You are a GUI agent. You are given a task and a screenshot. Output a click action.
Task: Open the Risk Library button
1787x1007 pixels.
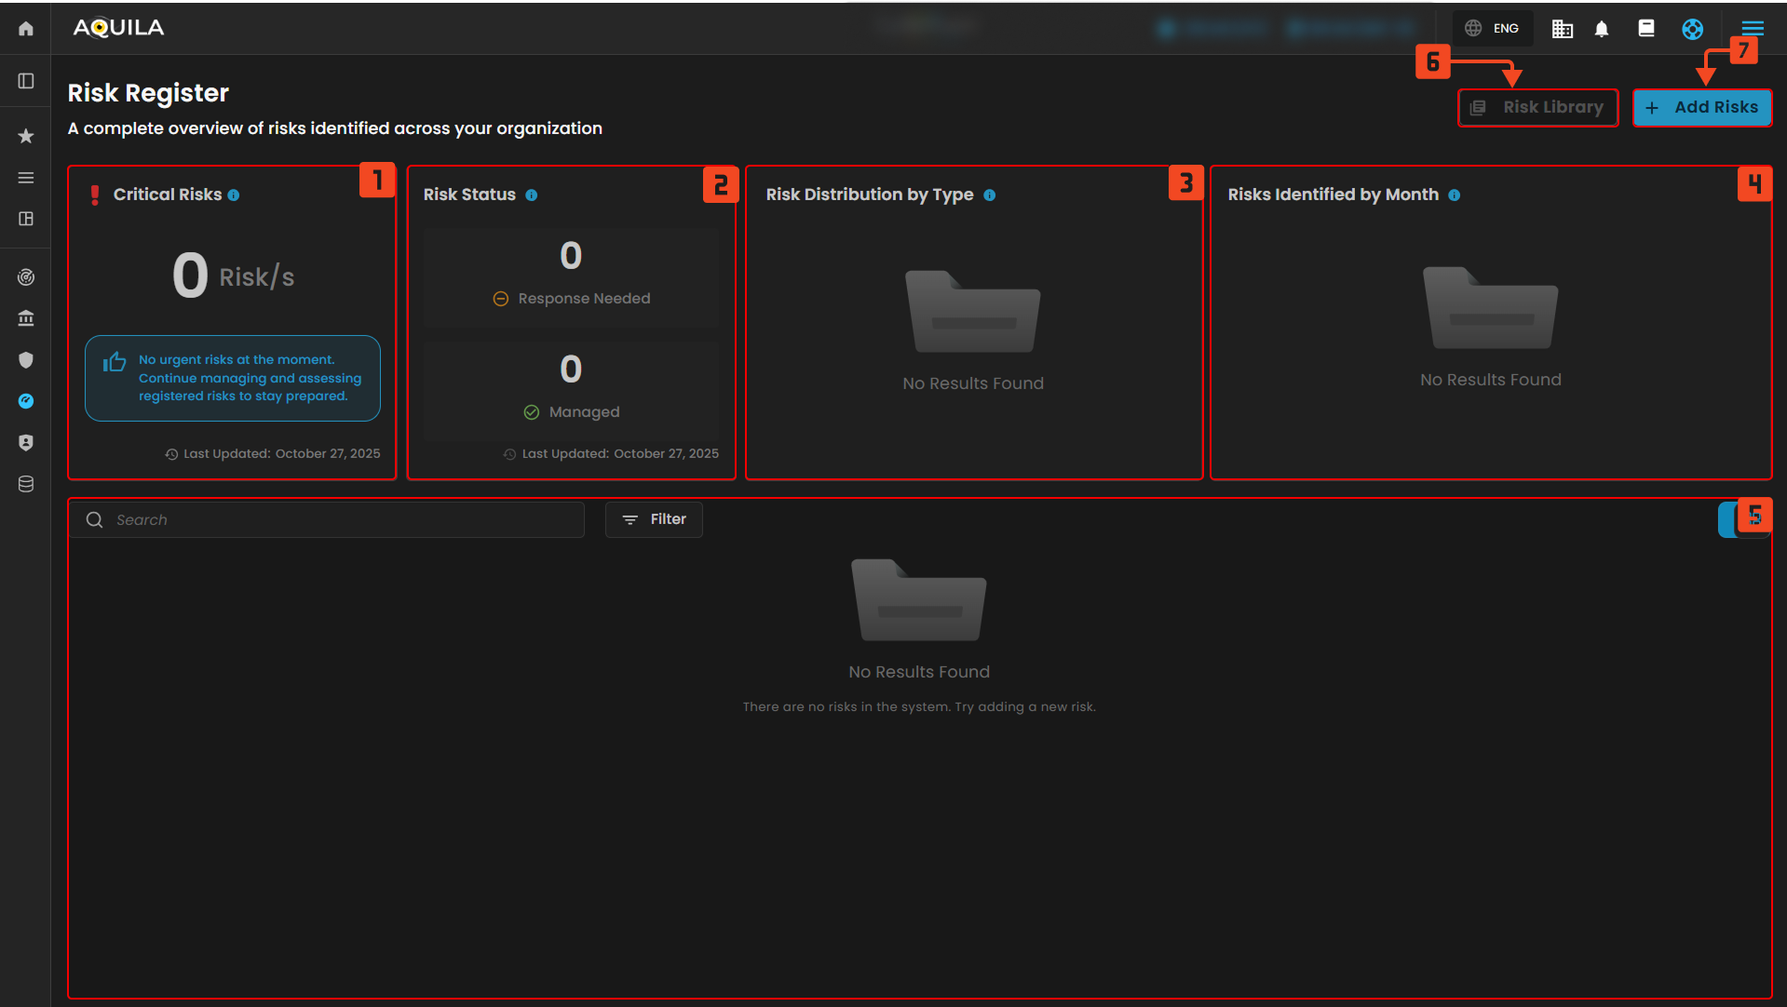[1537, 108]
